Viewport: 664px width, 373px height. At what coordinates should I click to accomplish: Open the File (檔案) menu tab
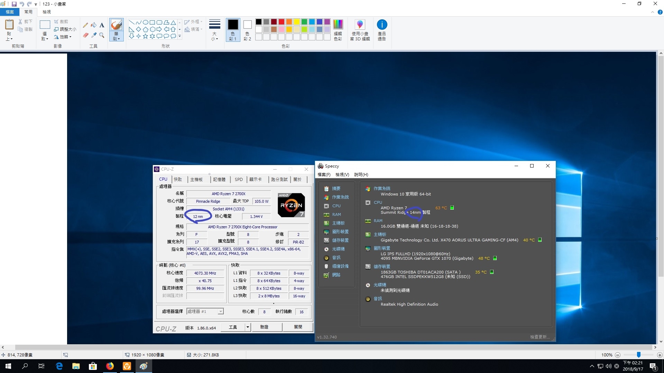10,12
